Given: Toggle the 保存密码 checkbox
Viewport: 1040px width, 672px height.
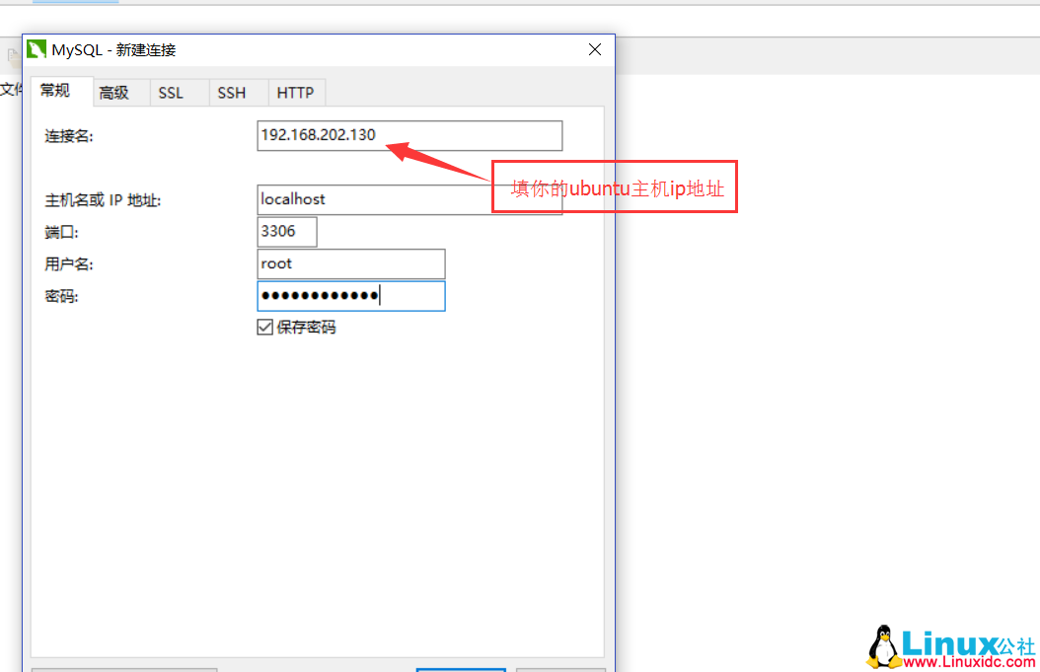Looking at the screenshot, I should (x=264, y=327).
